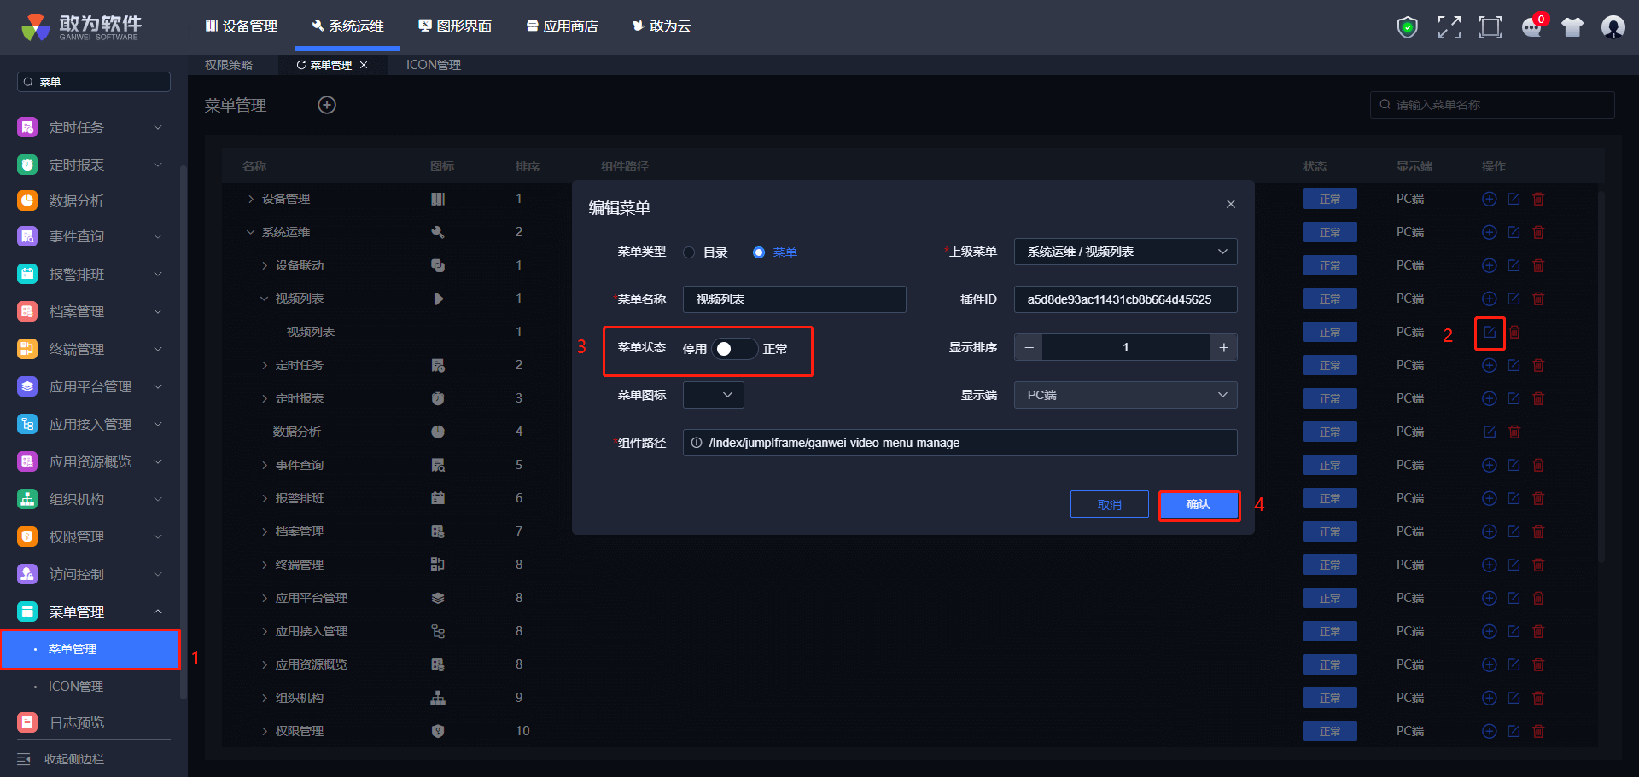Click the edit icon in 系统运维 row
This screenshot has height=777, width=1639.
pyautogui.click(x=1514, y=232)
